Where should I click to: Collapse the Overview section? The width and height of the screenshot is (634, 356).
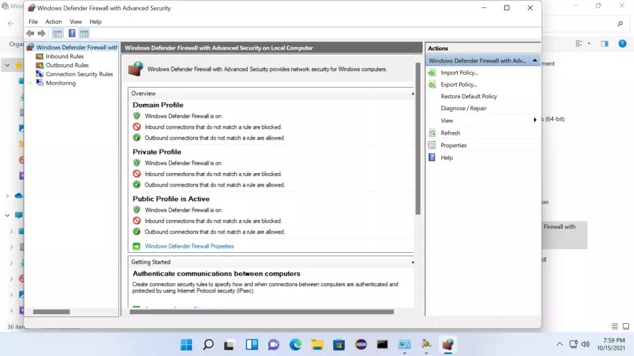click(412, 93)
